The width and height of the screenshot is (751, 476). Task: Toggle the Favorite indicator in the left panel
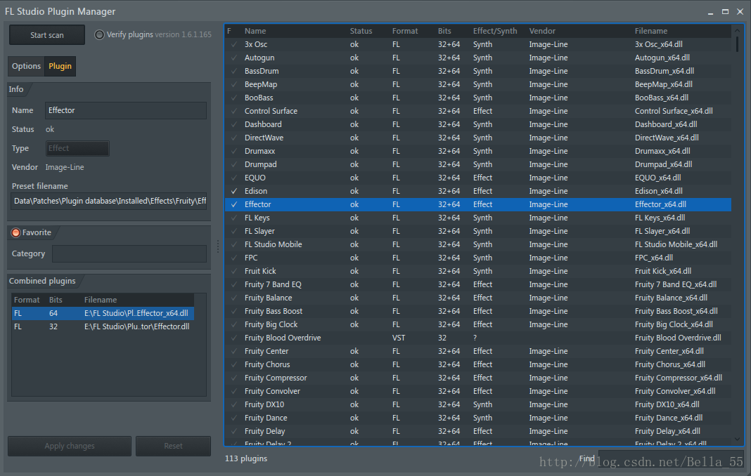coord(15,232)
